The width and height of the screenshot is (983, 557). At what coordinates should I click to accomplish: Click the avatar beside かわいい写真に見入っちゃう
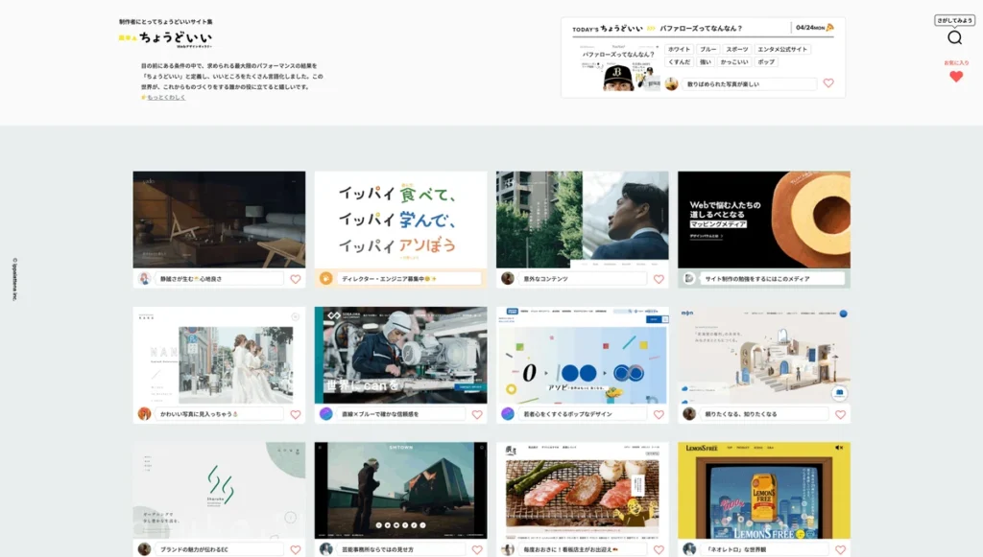coord(144,414)
